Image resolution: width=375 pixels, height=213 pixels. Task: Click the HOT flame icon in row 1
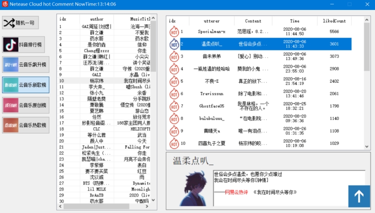(x=173, y=31)
